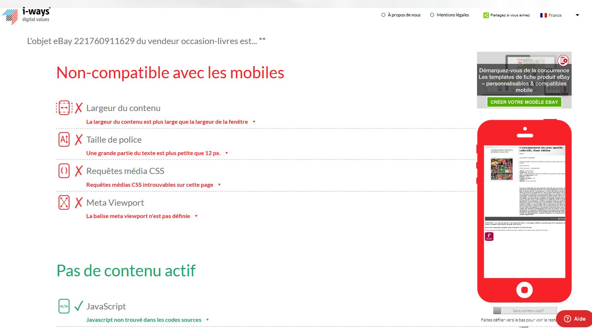Click the Taille de police font-size icon
This screenshot has width=592, height=328.
click(x=64, y=139)
